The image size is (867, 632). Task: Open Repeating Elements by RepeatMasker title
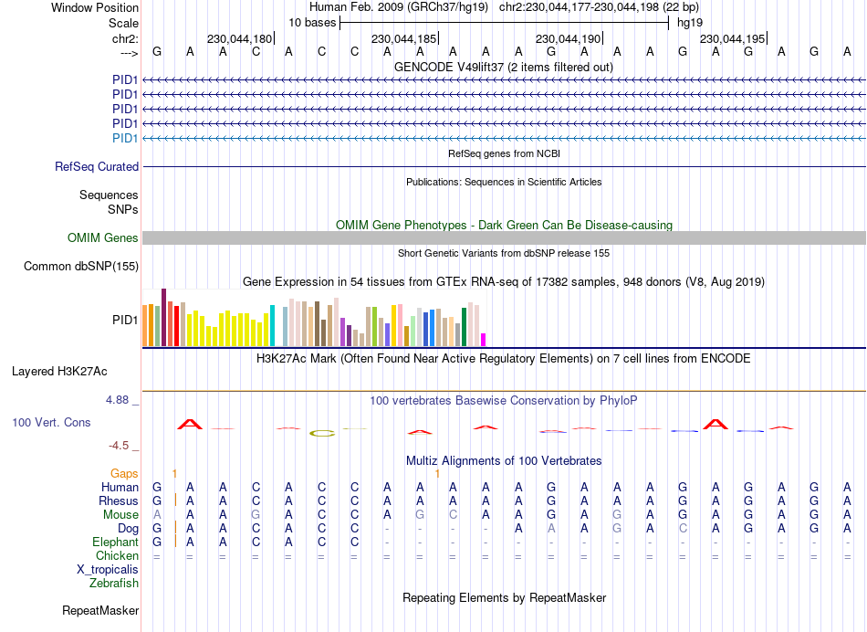click(x=505, y=597)
